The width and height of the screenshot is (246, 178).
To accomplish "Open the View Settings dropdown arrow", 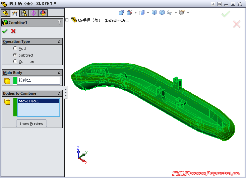I will (x=188, y=13).
